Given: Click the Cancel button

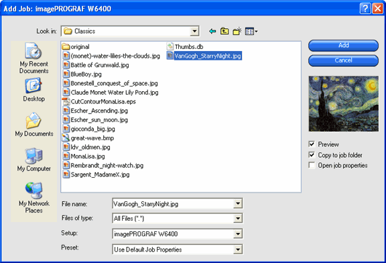Looking at the screenshot, I should tap(343, 60).
